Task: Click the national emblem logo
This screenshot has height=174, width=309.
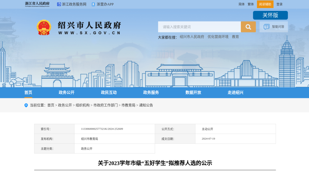Action: (44, 28)
